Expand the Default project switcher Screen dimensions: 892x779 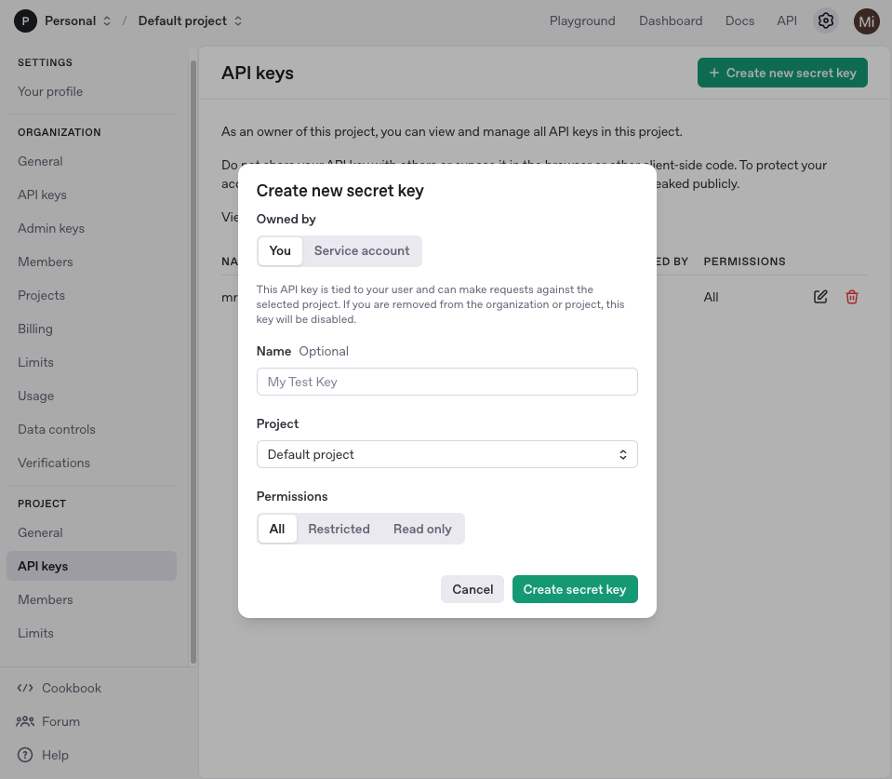(x=237, y=20)
